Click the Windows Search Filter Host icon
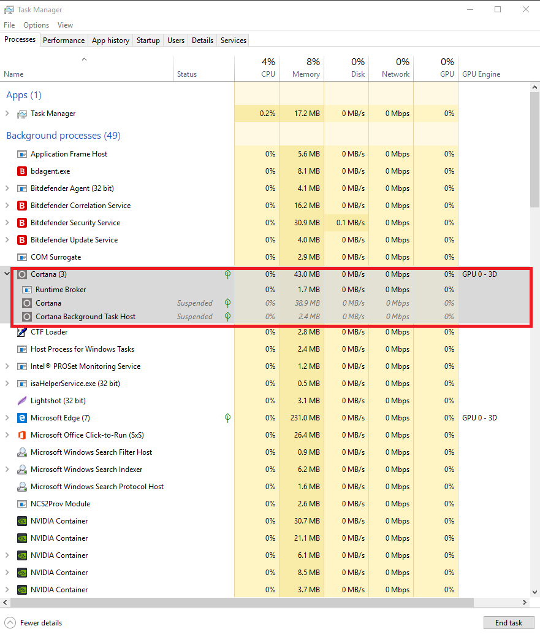Viewport: 540px width, 634px height. [22, 452]
